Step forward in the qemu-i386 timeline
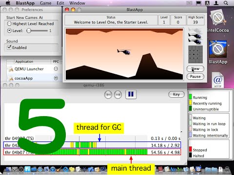This screenshot has height=175, width=234. (118, 94)
